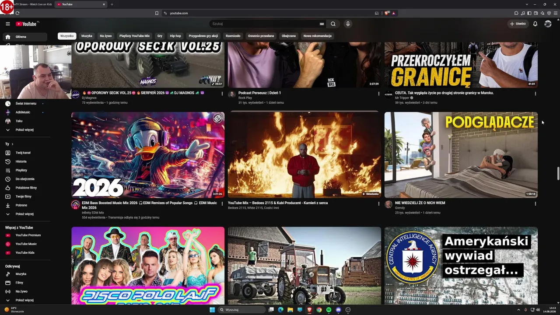The image size is (560, 315).
Task: Bookmark this page in the address bar
Action: (x=157, y=13)
